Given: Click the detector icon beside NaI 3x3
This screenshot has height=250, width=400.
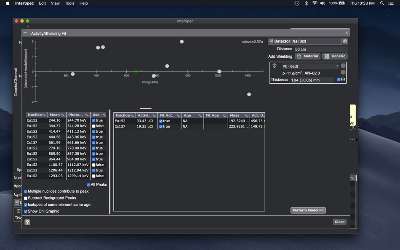Looking at the screenshot, I should pyautogui.click(x=271, y=41).
